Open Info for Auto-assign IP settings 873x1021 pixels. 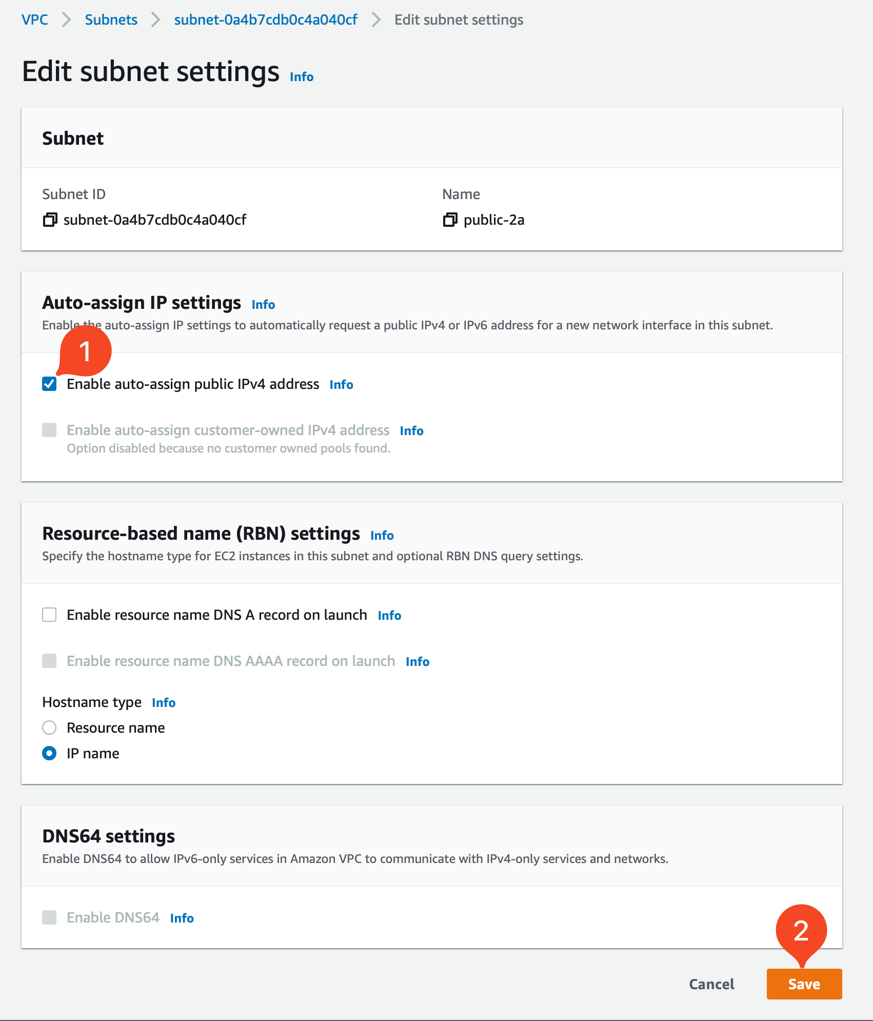[263, 304]
